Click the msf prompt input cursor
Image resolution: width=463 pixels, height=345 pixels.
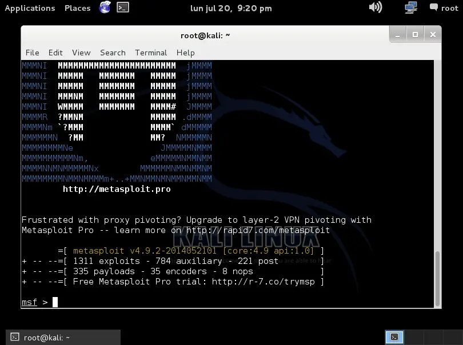[55, 302]
